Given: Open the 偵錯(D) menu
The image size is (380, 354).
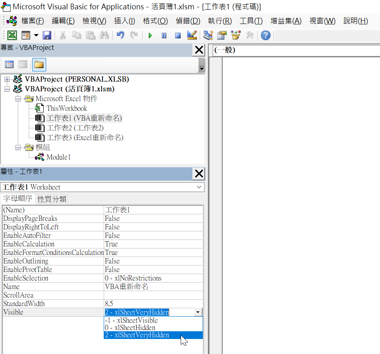Looking at the screenshot, I should [x=188, y=21].
